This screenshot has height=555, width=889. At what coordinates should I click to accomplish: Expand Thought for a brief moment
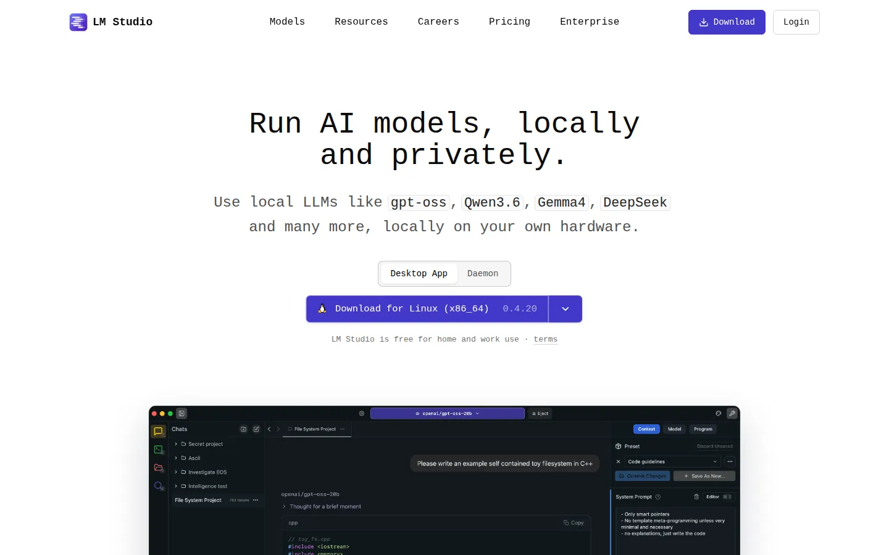322,507
